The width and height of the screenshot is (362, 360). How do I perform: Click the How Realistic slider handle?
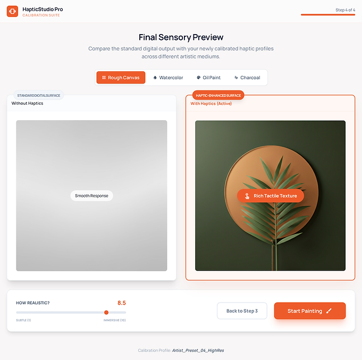click(x=106, y=313)
